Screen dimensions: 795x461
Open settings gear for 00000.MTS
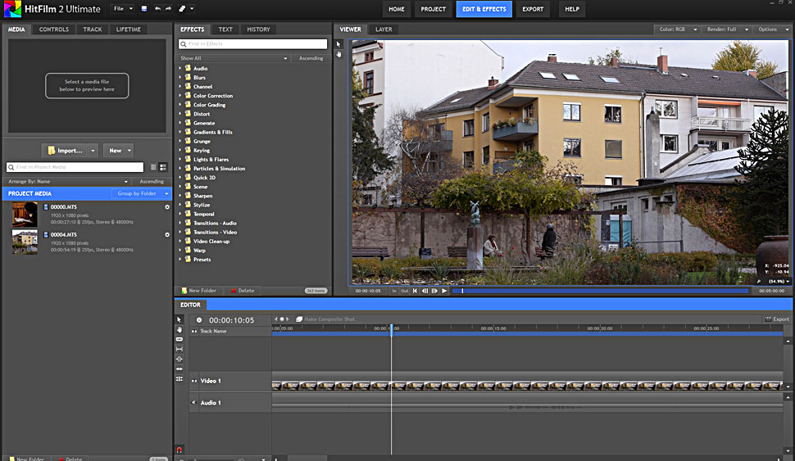[x=167, y=207]
